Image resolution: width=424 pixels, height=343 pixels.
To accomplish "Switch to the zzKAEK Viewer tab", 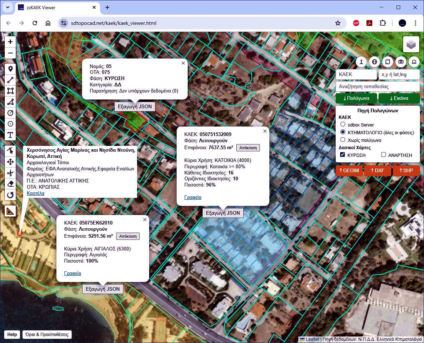I will [x=55, y=7].
